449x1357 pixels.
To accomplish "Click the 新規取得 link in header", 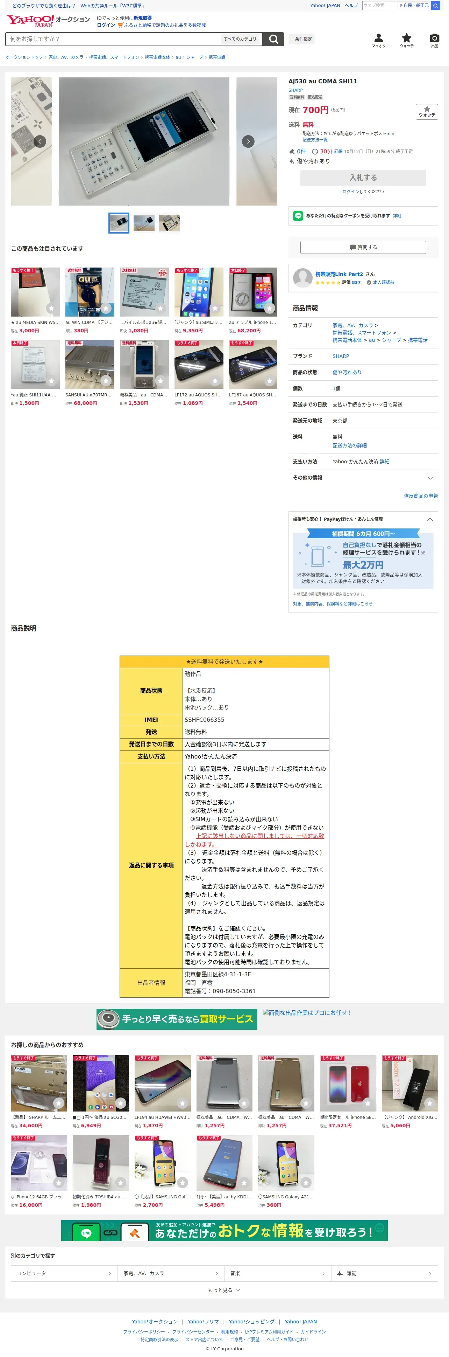I will [x=142, y=19].
